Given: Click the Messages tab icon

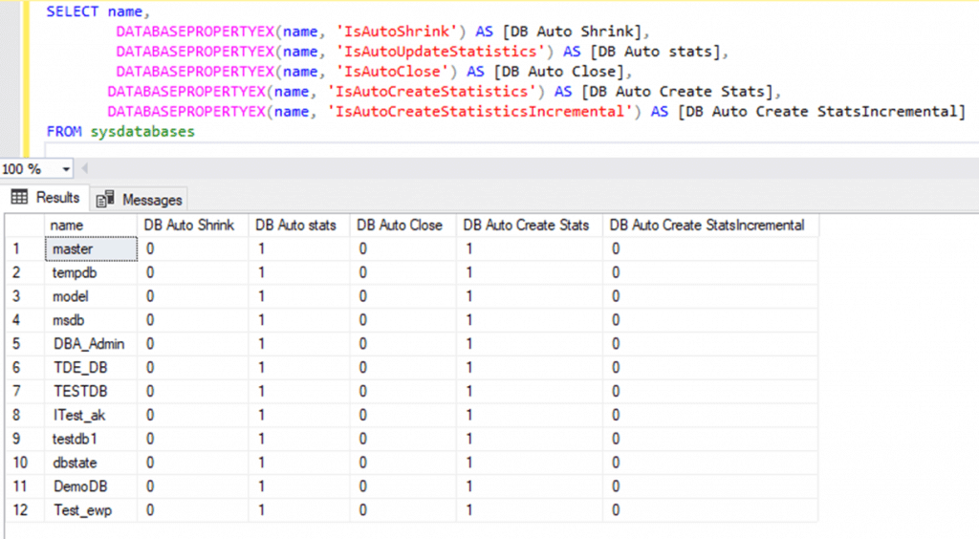Looking at the screenshot, I should [105, 200].
